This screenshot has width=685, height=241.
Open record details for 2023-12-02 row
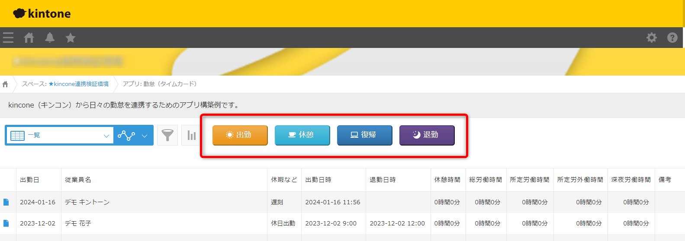[x=6, y=223]
